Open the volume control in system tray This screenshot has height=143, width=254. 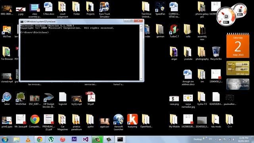pyautogui.click(x=233, y=139)
